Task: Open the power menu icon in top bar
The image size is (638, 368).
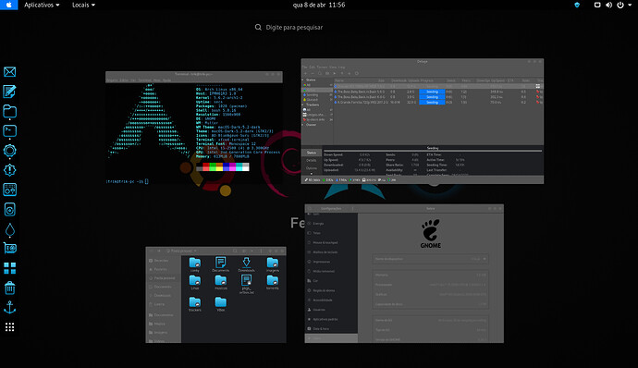Action: pyautogui.click(x=620, y=5)
